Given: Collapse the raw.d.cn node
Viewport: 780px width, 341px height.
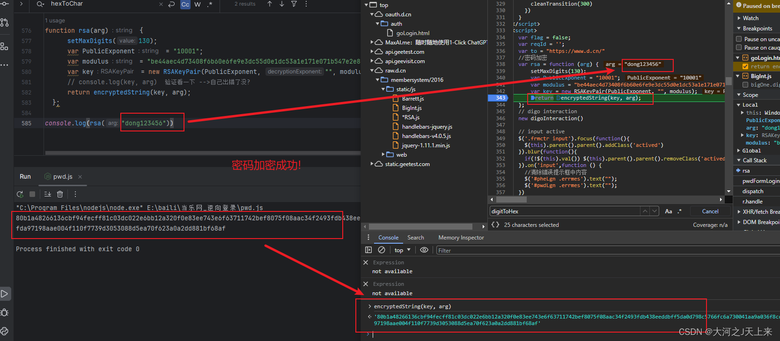Looking at the screenshot, I should (372, 71).
